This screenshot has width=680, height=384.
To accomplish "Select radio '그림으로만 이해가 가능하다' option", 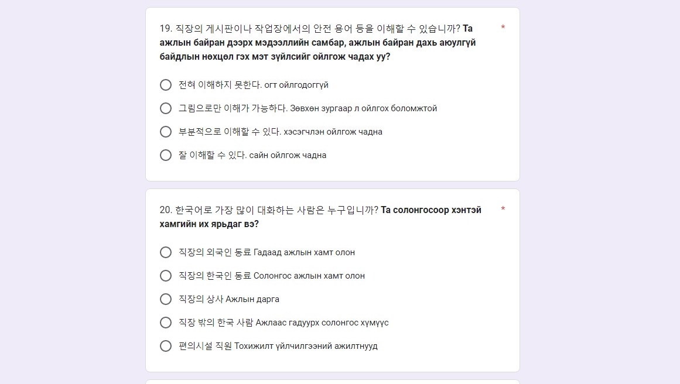I will [x=166, y=108].
